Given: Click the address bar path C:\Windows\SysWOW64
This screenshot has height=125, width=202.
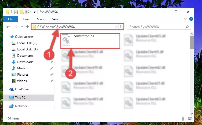Looking at the screenshot, I should (56, 27).
